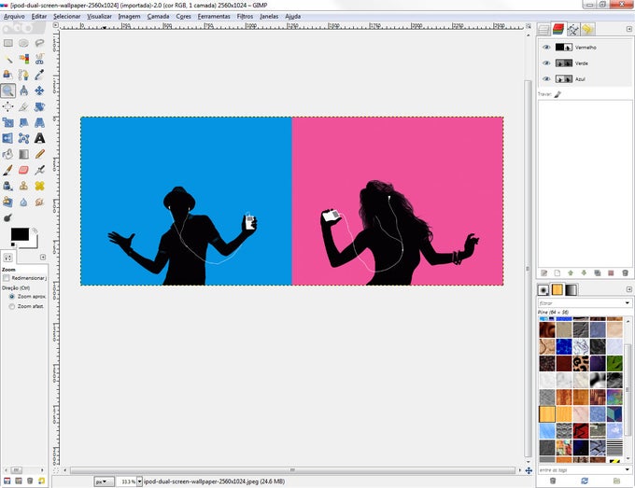The image size is (635, 488).
Task: Select the Airbrush tool
Action: (x=39, y=170)
